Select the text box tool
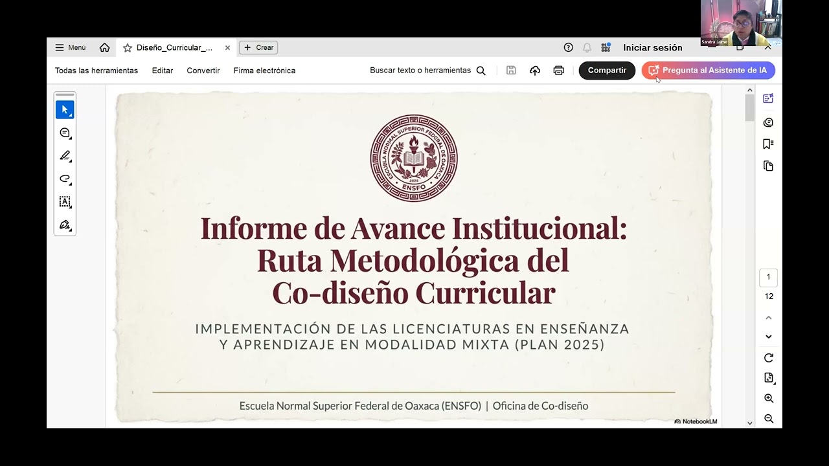This screenshot has height=466, width=829. point(65,202)
